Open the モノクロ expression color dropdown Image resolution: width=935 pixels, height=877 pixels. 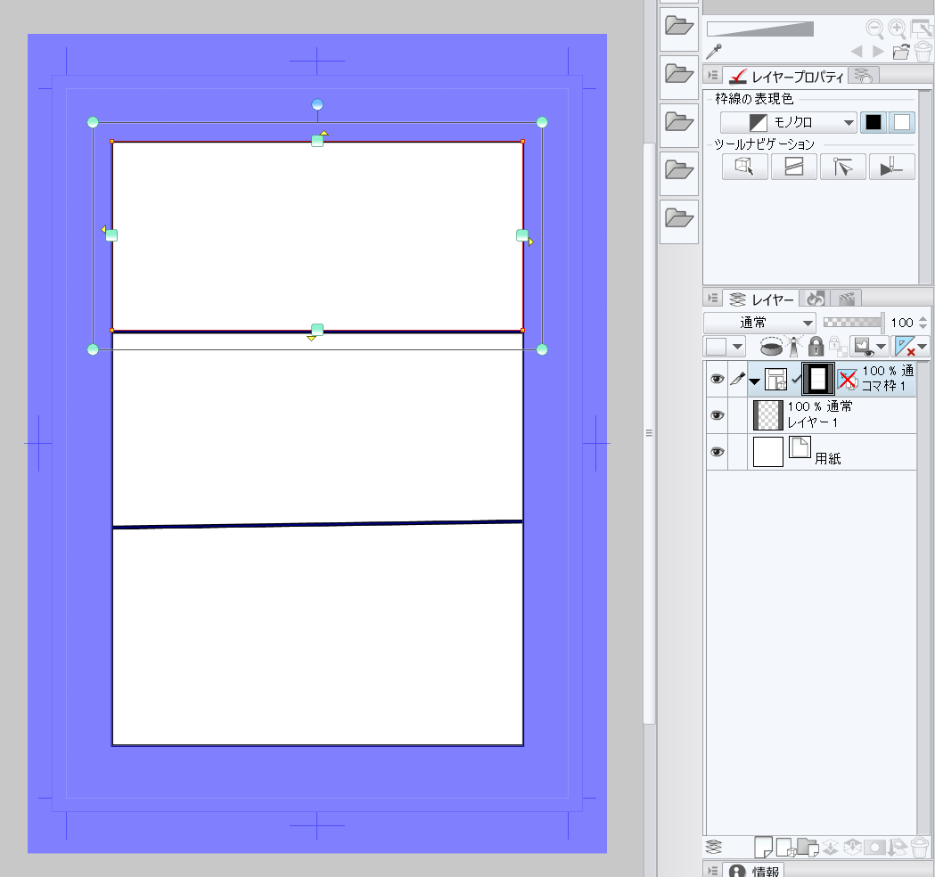pos(788,123)
